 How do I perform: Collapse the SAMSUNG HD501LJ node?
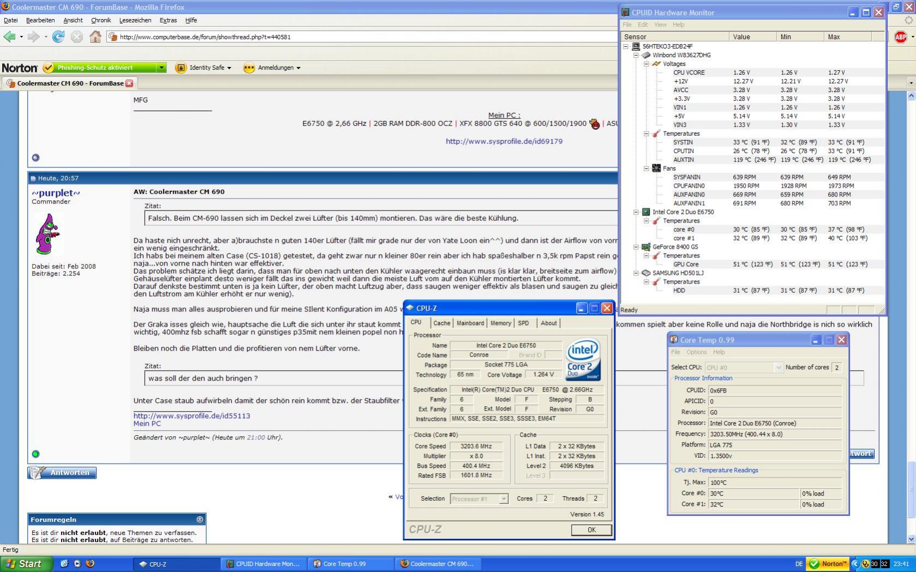(636, 273)
